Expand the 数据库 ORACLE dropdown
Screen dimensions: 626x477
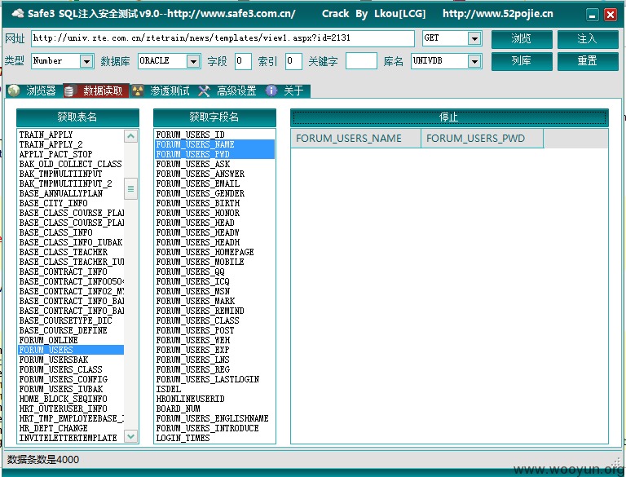[x=193, y=61]
